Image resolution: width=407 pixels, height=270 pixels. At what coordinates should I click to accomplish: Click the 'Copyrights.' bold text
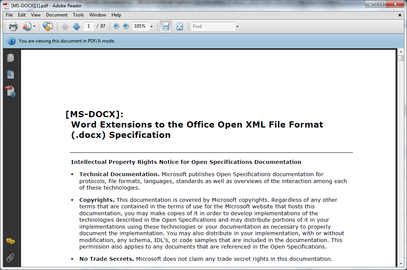click(97, 200)
